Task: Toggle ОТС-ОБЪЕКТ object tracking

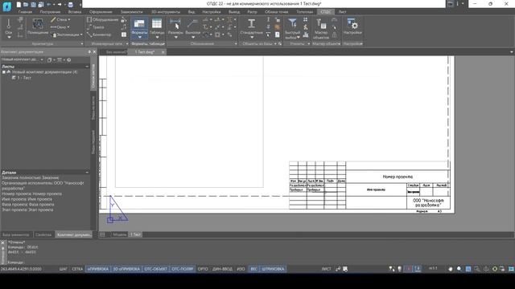Action: tap(155, 269)
